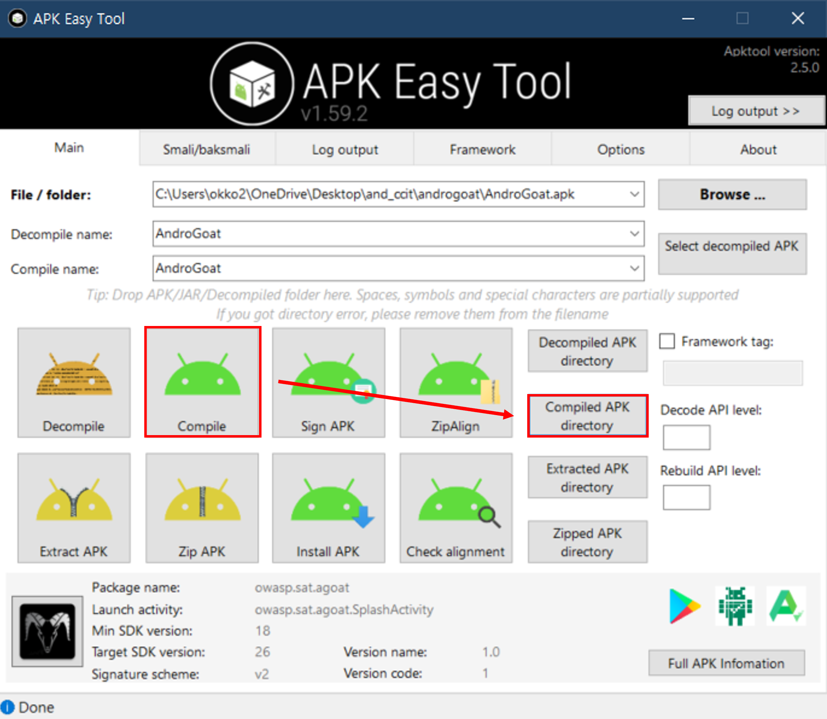Click the Sign APK icon
The width and height of the screenshot is (827, 719).
click(328, 382)
